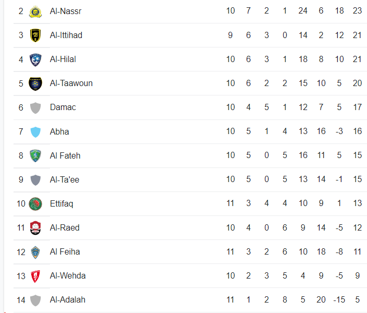This screenshot has width=367, height=313.
Task: Open the Al-Nassr team link
Action: pos(66,11)
